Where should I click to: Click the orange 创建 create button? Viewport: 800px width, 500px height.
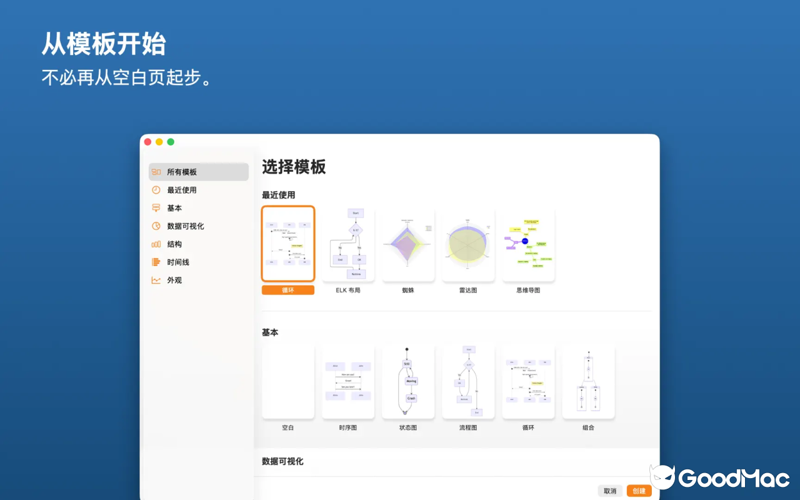pos(639,491)
